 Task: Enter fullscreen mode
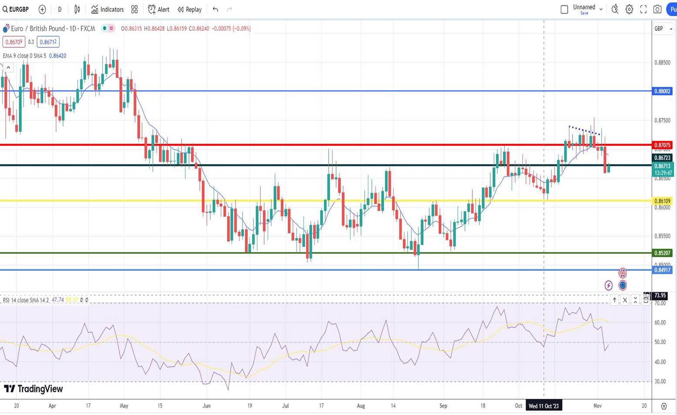[643, 9]
